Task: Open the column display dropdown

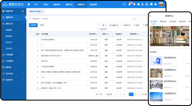Action: pyautogui.click(x=104, y=25)
